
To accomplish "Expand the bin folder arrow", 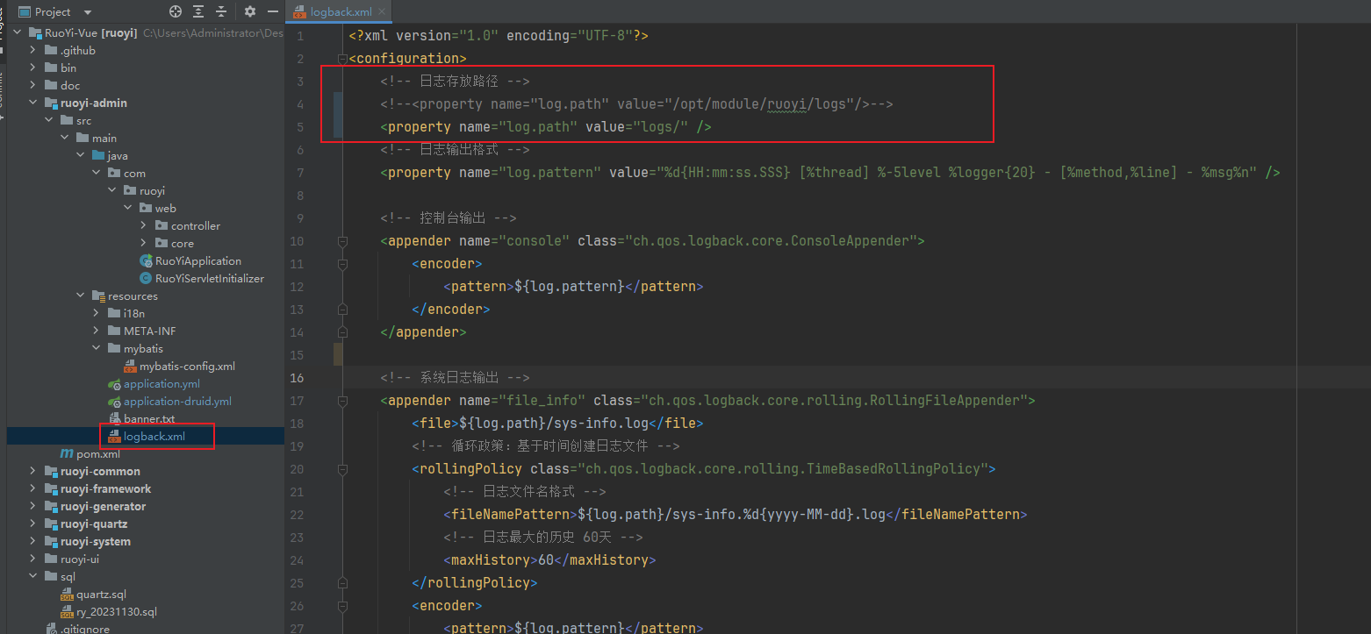I will point(33,68).
